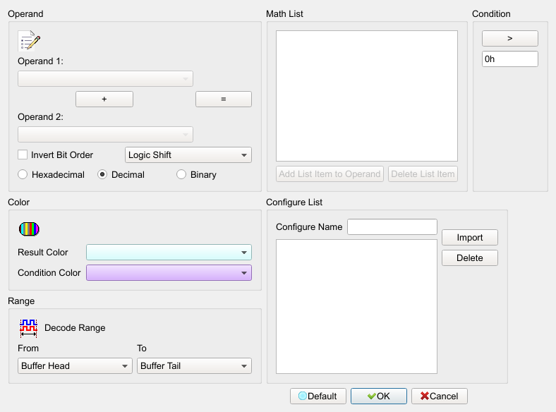This screenshot has height=412, width=556.
Task: Select the Decimal radio button
Action: tap(102, 174)
